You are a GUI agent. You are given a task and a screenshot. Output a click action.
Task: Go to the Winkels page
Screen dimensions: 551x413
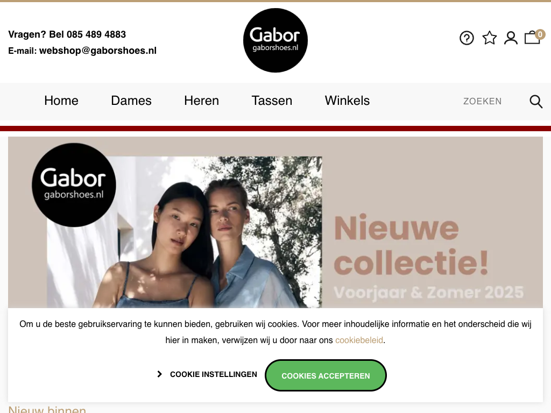347,101
